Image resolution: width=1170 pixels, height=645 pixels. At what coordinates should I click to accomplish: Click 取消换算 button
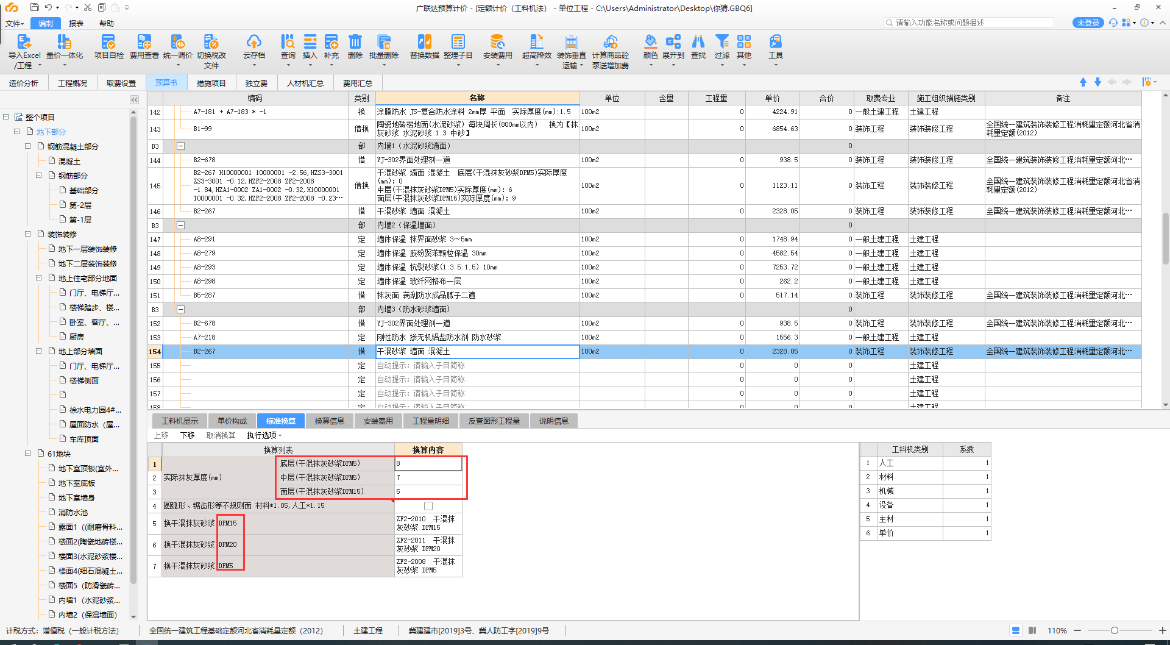(x=221, y=435)
